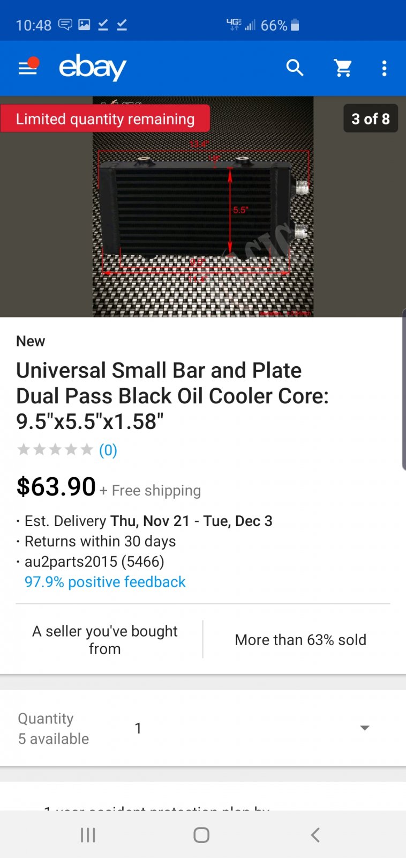
Task: Open the (0) ratings link
Action: point(108,450)
